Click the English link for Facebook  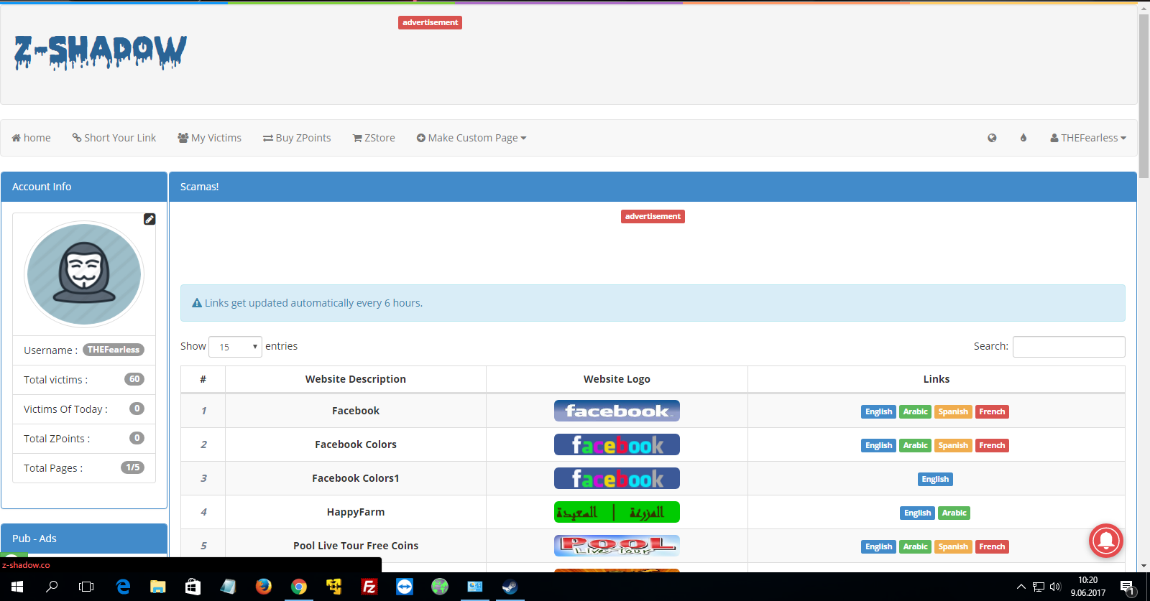pyautogui.click(x=878, y=411)
